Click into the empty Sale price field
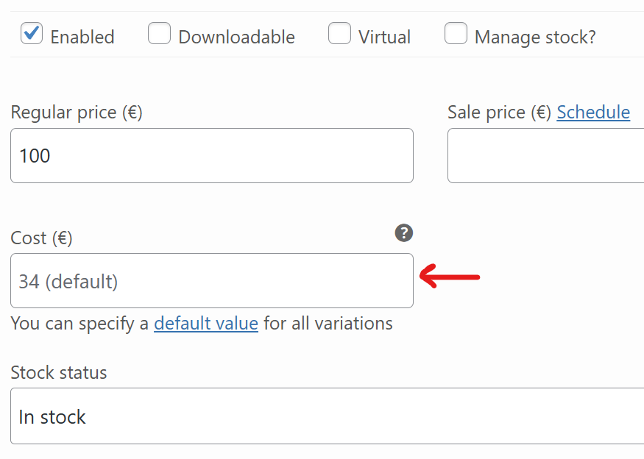644x459 pixels. 545,156
